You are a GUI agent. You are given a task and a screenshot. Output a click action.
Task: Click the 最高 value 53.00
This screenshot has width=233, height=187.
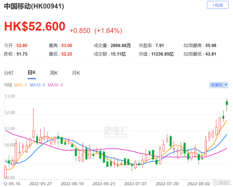(67, 46)
